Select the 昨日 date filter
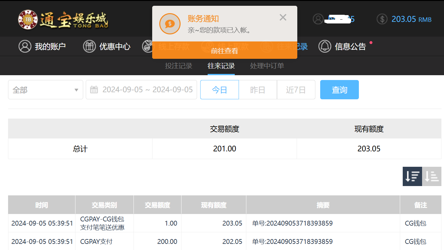The width and height of the screenshot is (444, 250). coord(258,90)
